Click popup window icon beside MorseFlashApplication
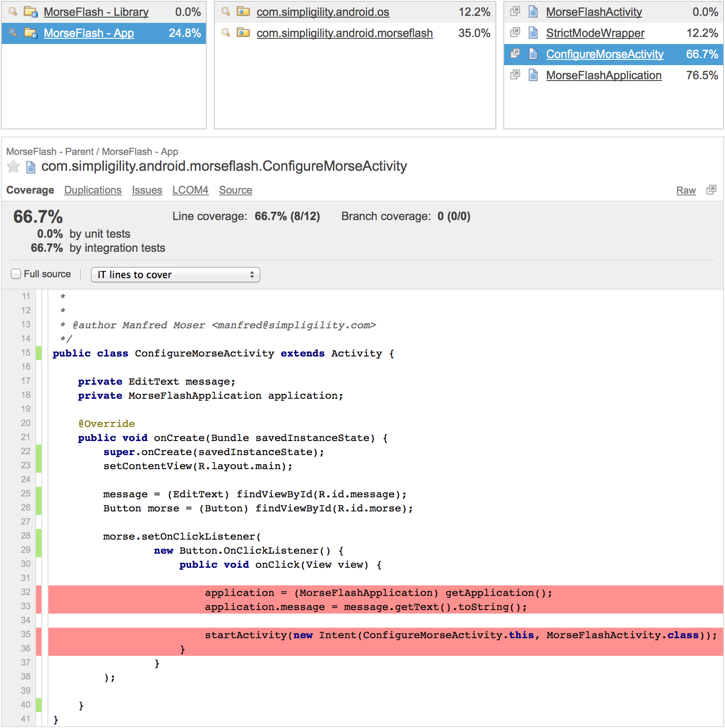 pos(515,75)
